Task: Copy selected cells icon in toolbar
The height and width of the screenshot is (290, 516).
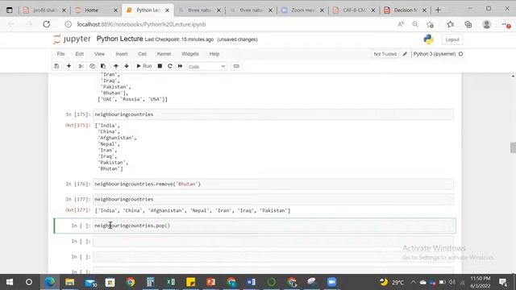Action: click(x=92, y=66)
